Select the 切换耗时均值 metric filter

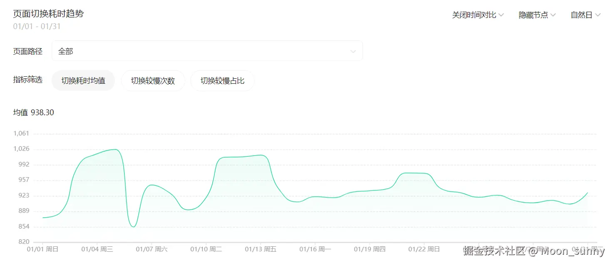click(x=83, y=80)
